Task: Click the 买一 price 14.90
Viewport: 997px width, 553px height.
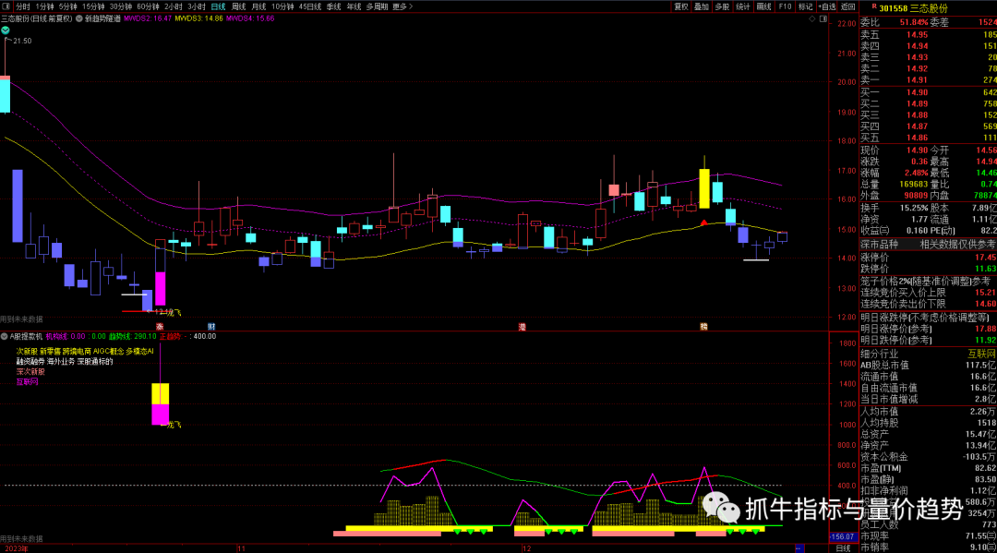Action: click(x=917, y=93)
